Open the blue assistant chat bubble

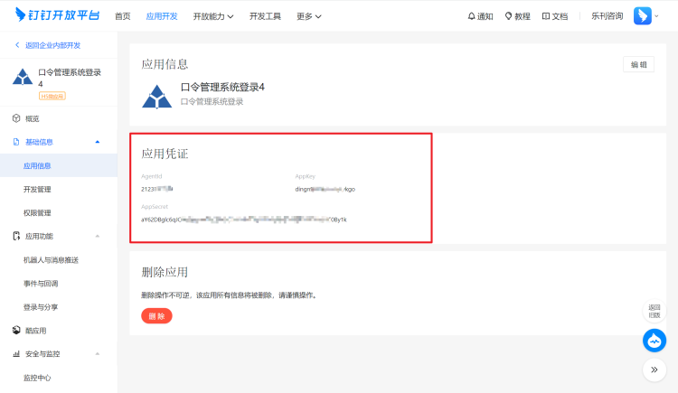click(x=654, y=341)
